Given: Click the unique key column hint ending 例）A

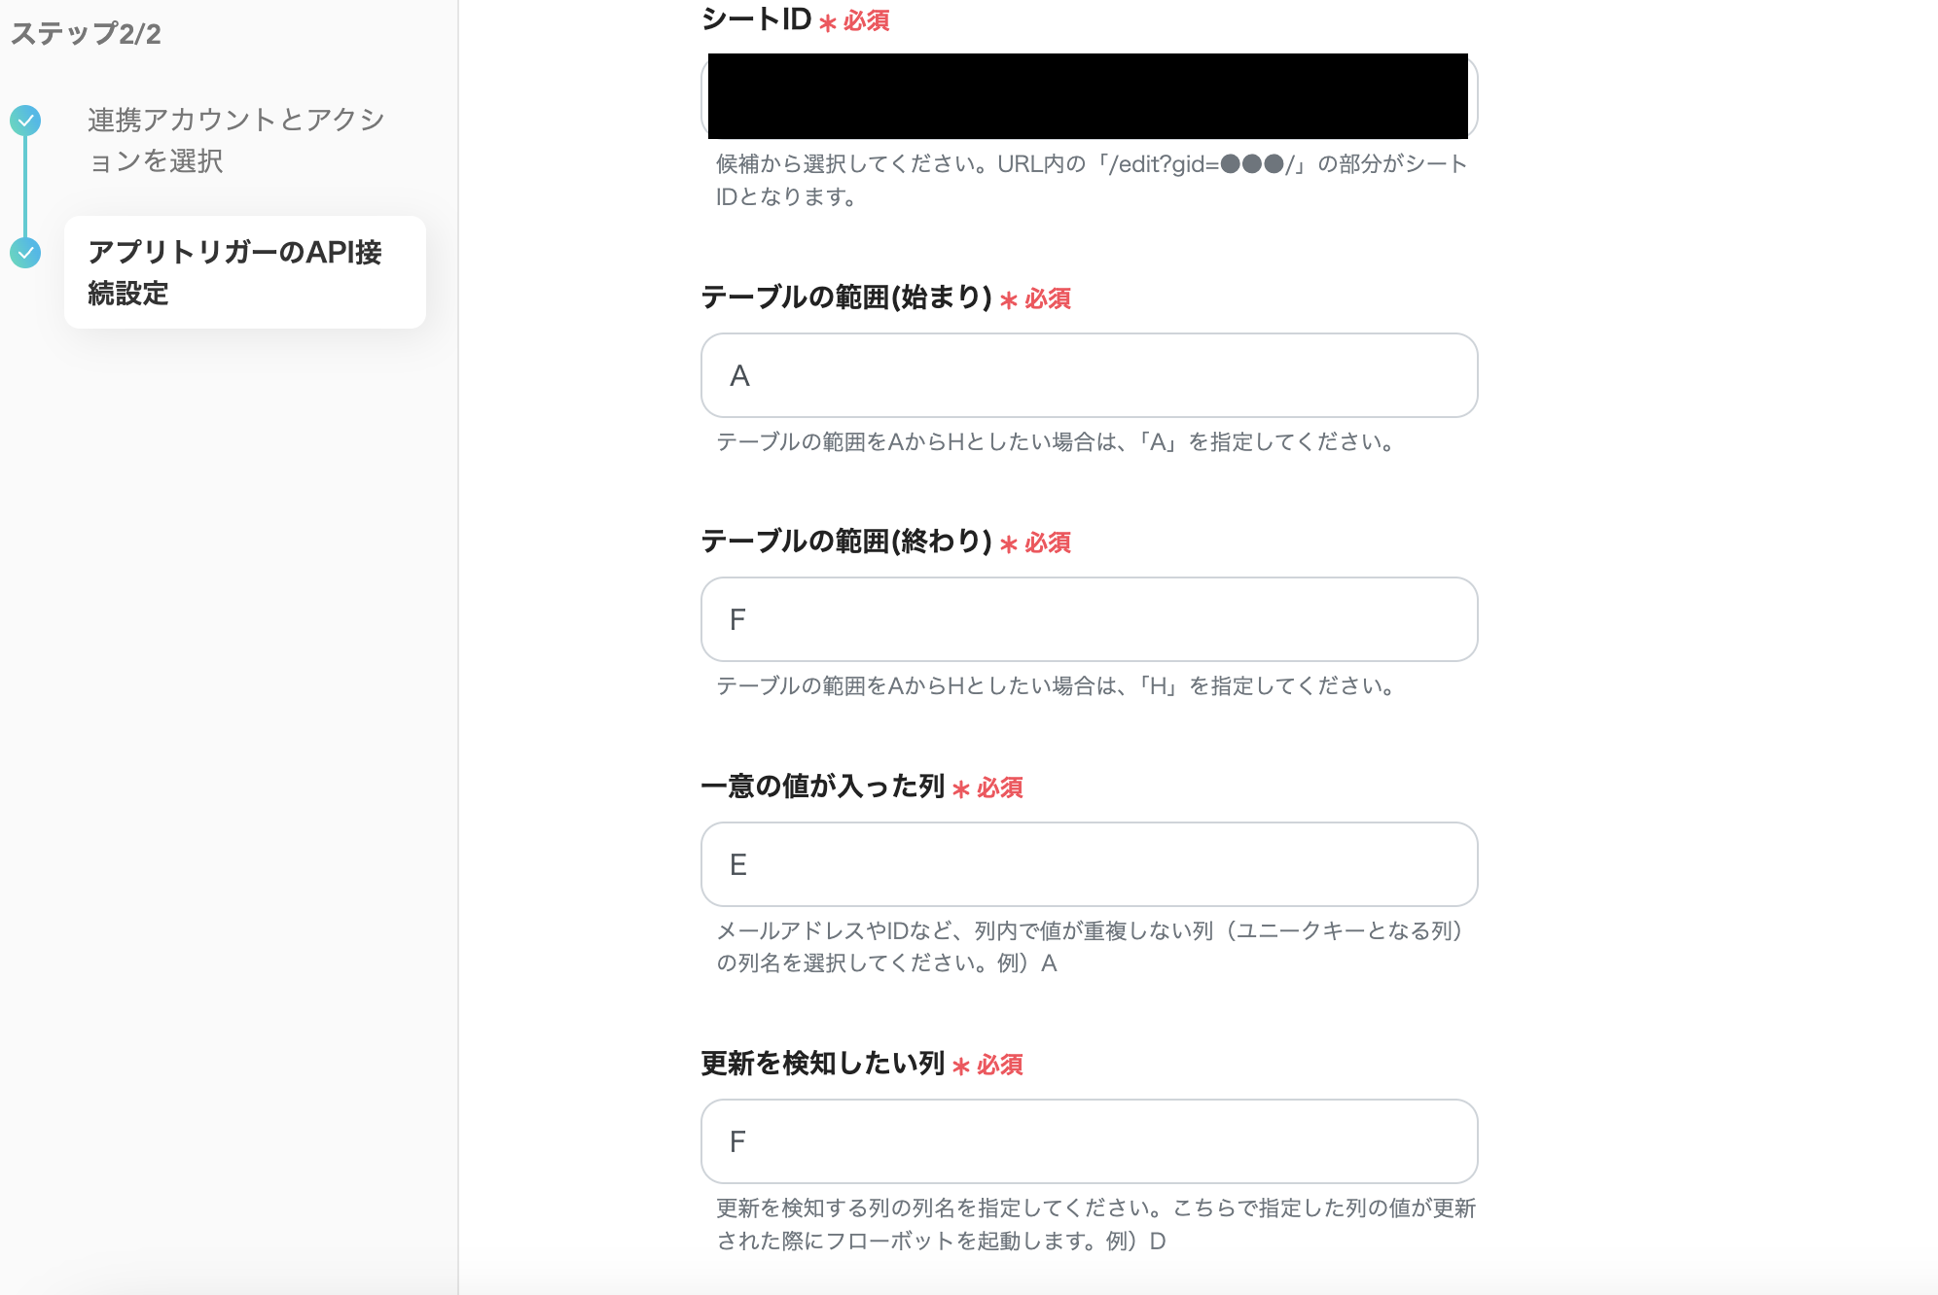Looking at the screenshot, I should (x=1090, y=947).
